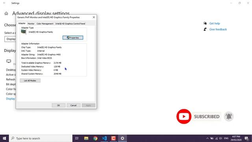Click the Dedicated Video Memory value 128 MB

point(57,67)
